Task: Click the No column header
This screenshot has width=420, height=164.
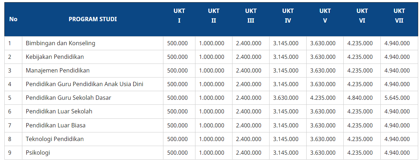Action: pyautogui.click(x=13, y=19)
